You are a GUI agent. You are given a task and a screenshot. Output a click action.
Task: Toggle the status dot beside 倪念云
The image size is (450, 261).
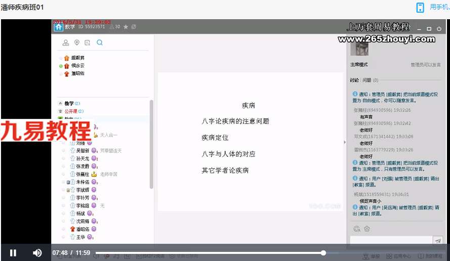tap(61, 66)
